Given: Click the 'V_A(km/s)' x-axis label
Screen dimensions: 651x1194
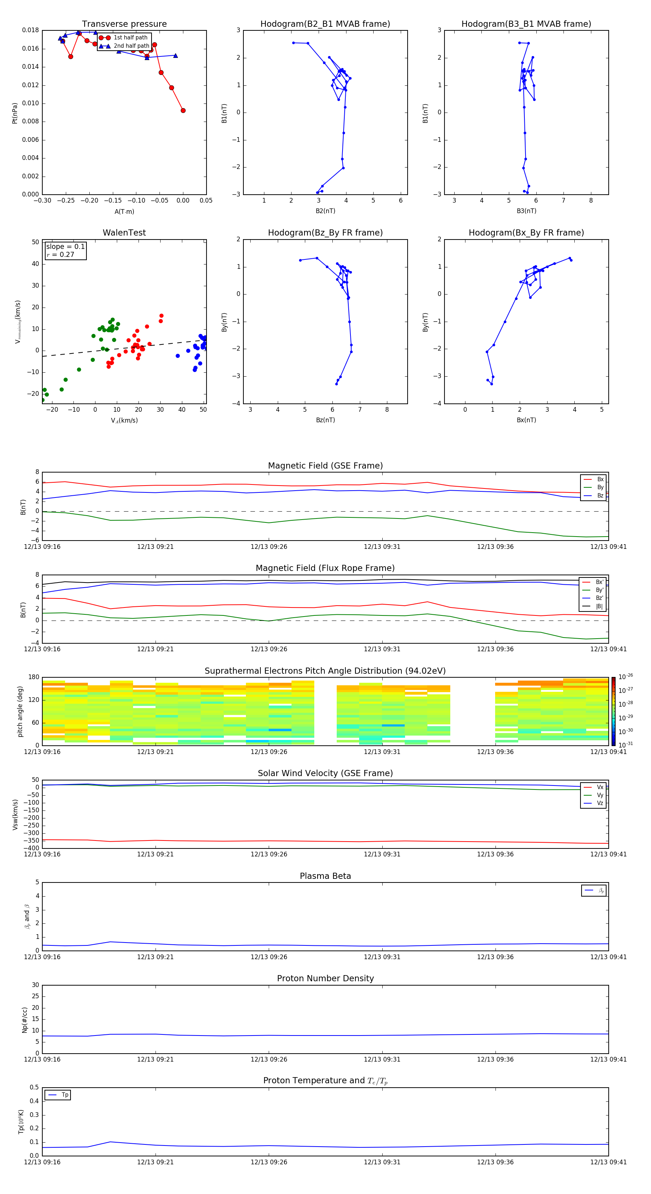Looking at the screenshot, I should click(124, 420).
